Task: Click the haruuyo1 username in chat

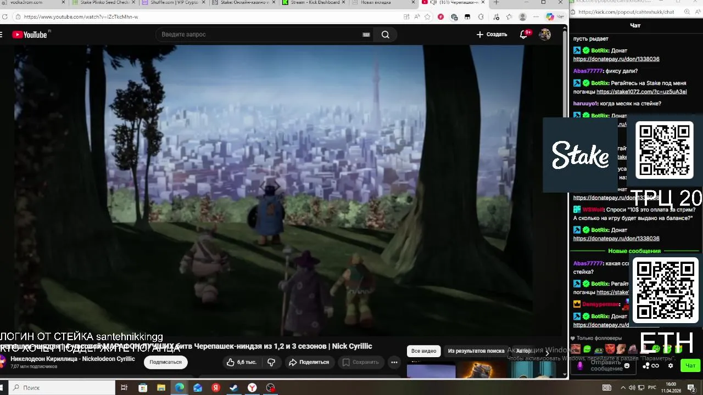Action: point(585,104)
